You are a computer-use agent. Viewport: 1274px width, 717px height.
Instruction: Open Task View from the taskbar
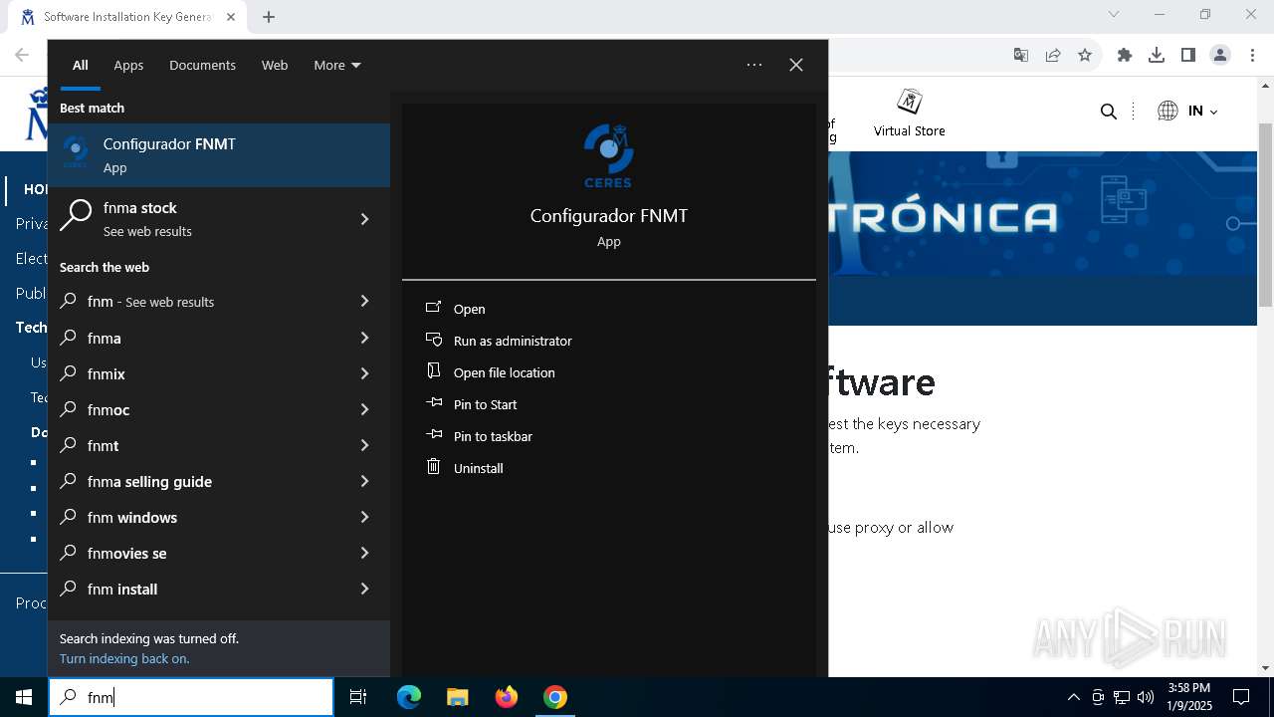tap(358, 697)
